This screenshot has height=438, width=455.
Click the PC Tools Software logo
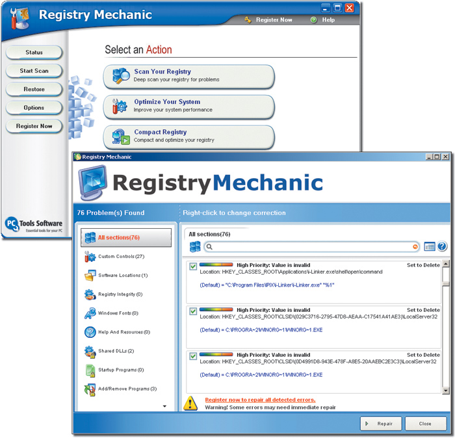click(x=34, y=224)
